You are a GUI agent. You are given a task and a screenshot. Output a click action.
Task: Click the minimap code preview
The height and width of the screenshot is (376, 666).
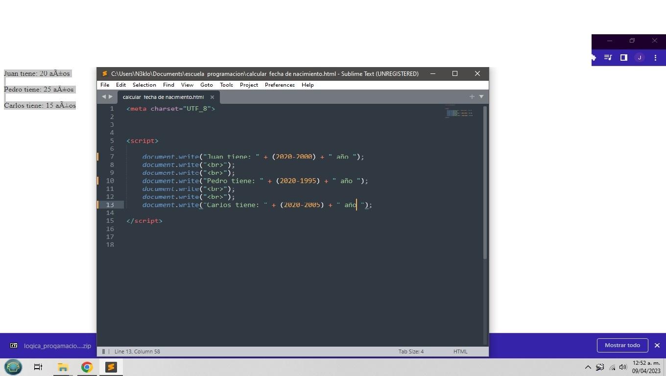[459, 113]
